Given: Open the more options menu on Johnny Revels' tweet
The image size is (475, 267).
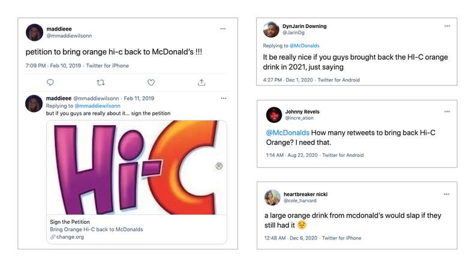Looking at the screenshot, I should (447, 111).
